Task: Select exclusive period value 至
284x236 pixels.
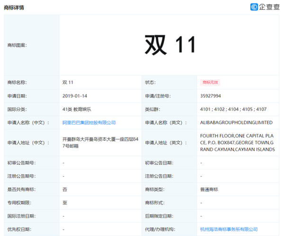Action: click(65, 203)
